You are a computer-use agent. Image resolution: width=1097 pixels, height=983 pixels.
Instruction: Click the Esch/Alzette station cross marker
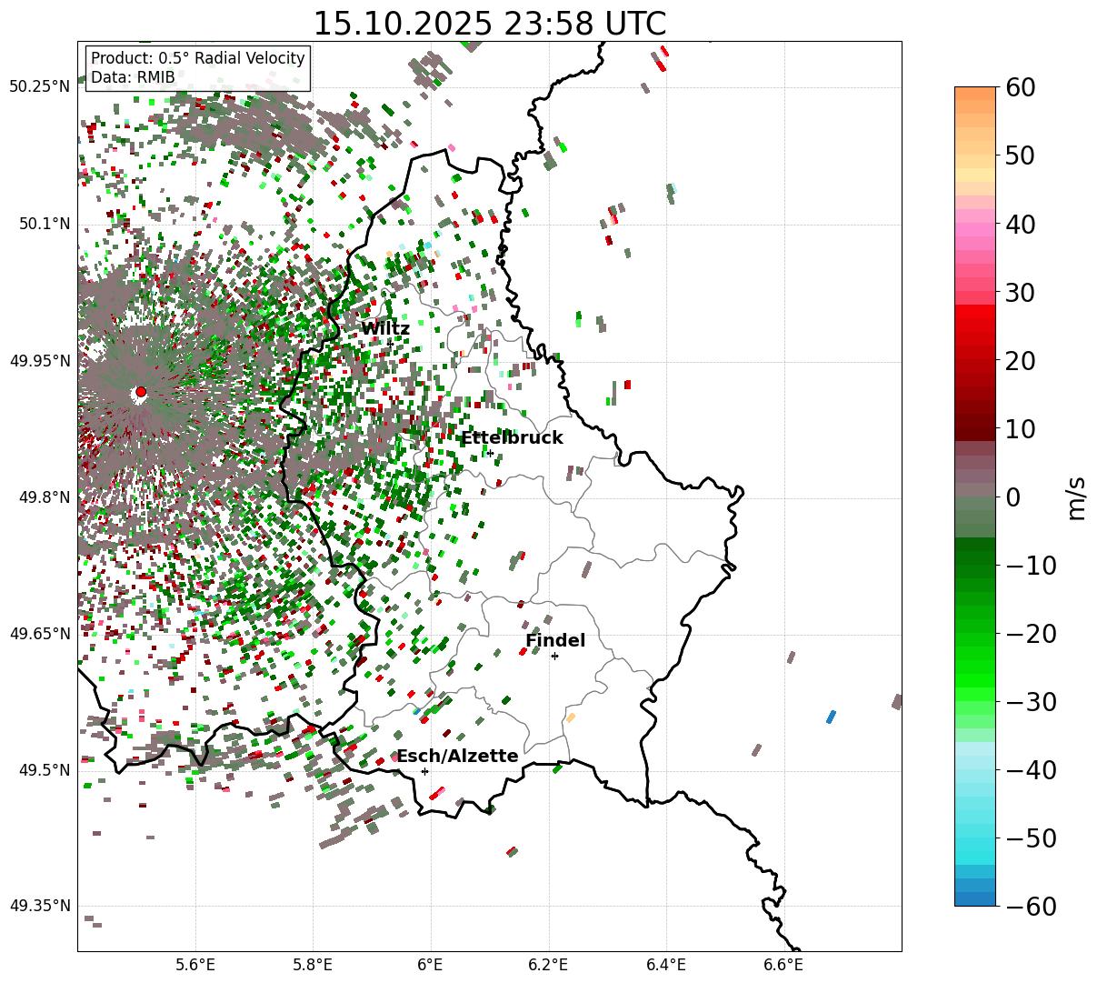(x=424, y=771)
